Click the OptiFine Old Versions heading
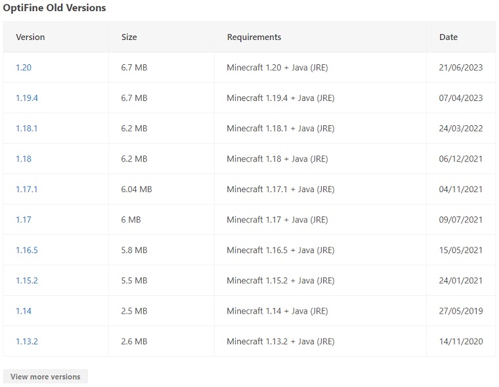The height and width of the screenshot is (387, 499). point(54,8)
